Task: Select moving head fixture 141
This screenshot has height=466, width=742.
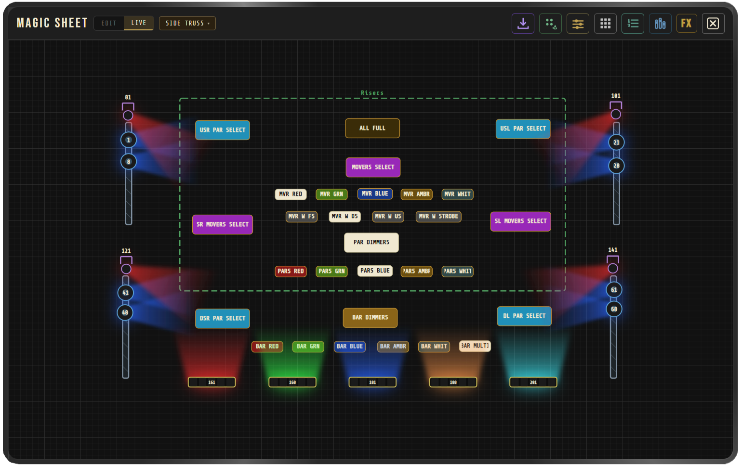Action: pyautogui.click(x=613, y=264)
